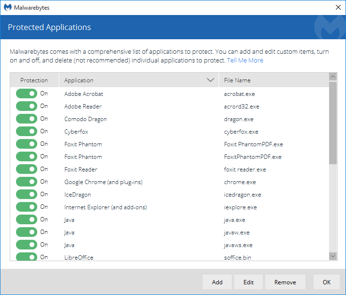Switch off FoxitPhantomPDF.exe protection
346x295 pixels.
point(27,156)
